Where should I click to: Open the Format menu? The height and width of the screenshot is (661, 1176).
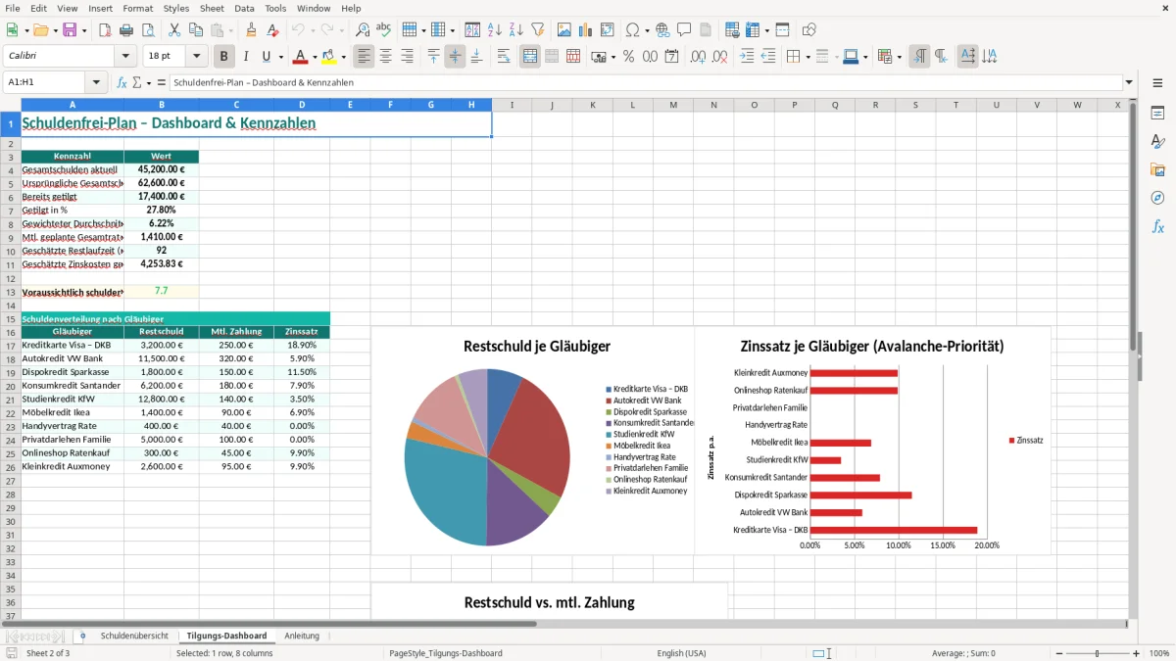pos(137,8)
